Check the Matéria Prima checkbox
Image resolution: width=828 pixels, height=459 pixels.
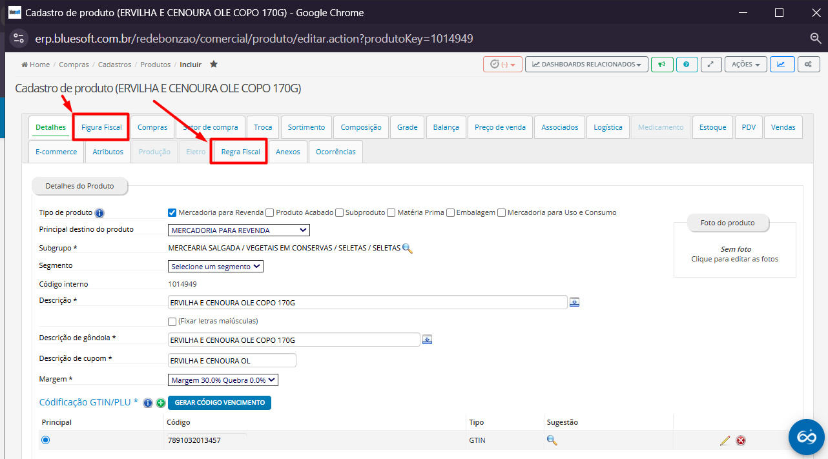pos(391,212)
